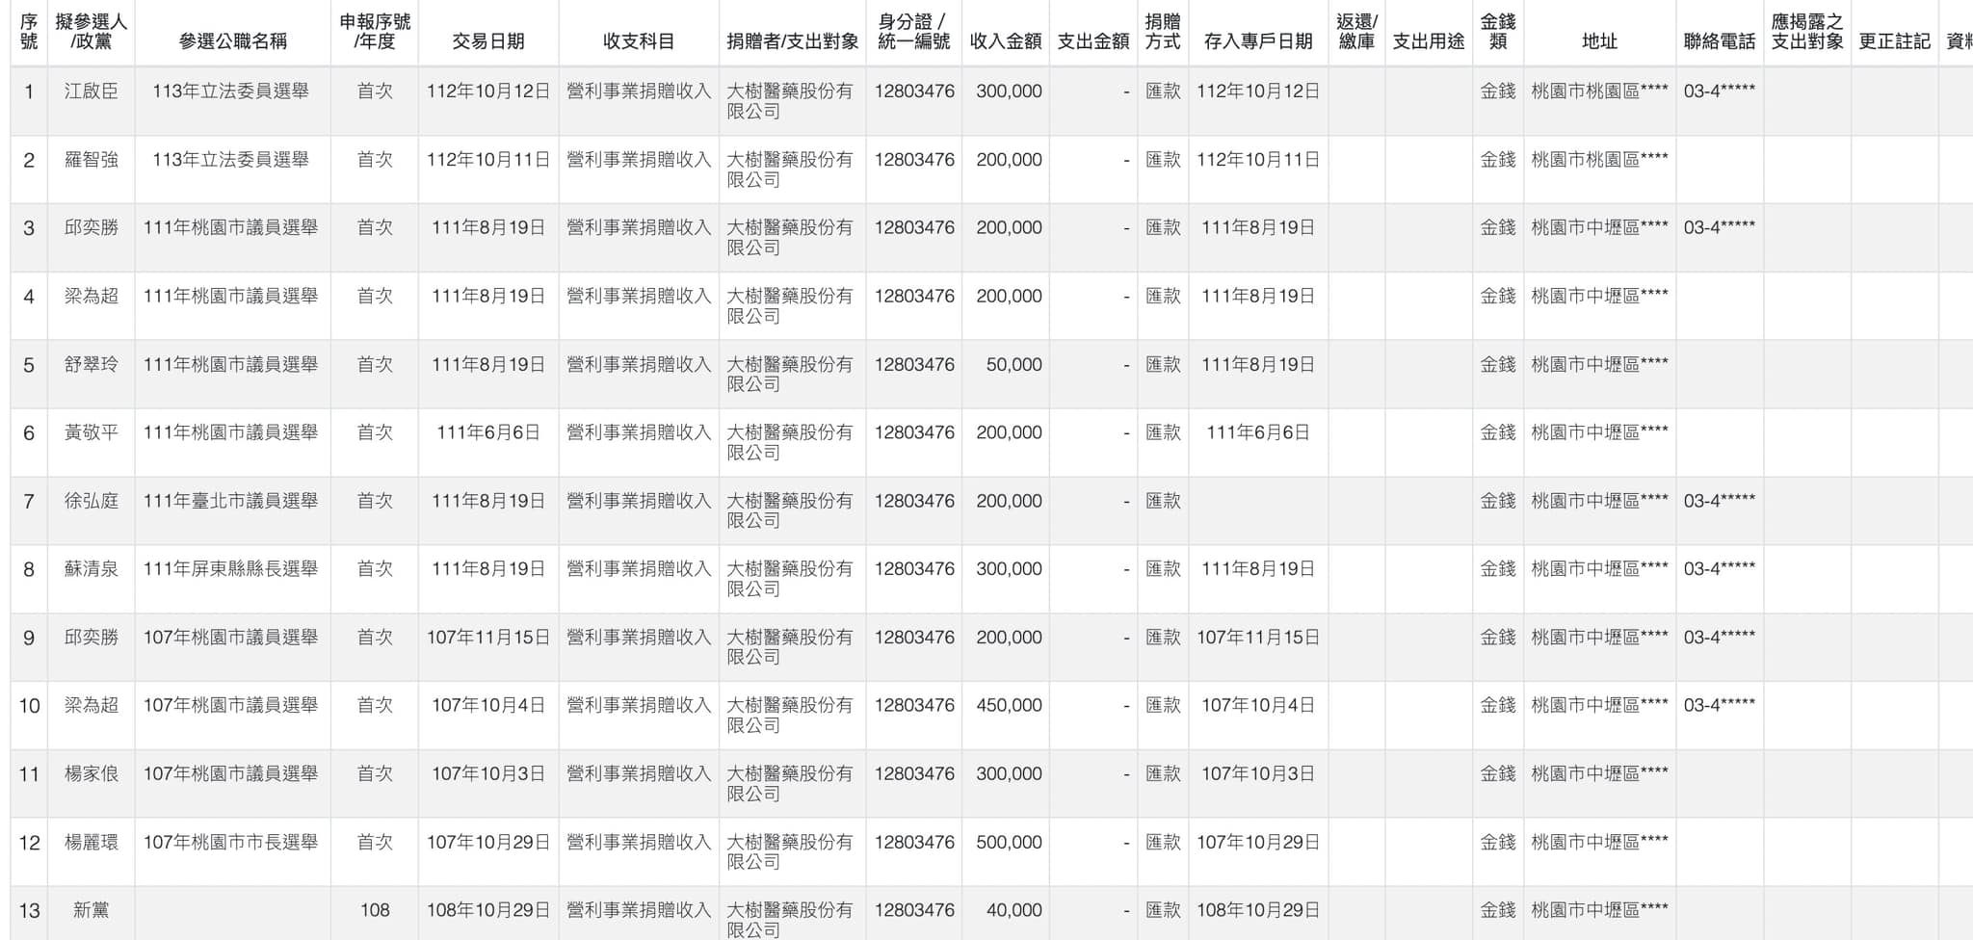Select the 存入專戶日期 column header

(1257, 41)
